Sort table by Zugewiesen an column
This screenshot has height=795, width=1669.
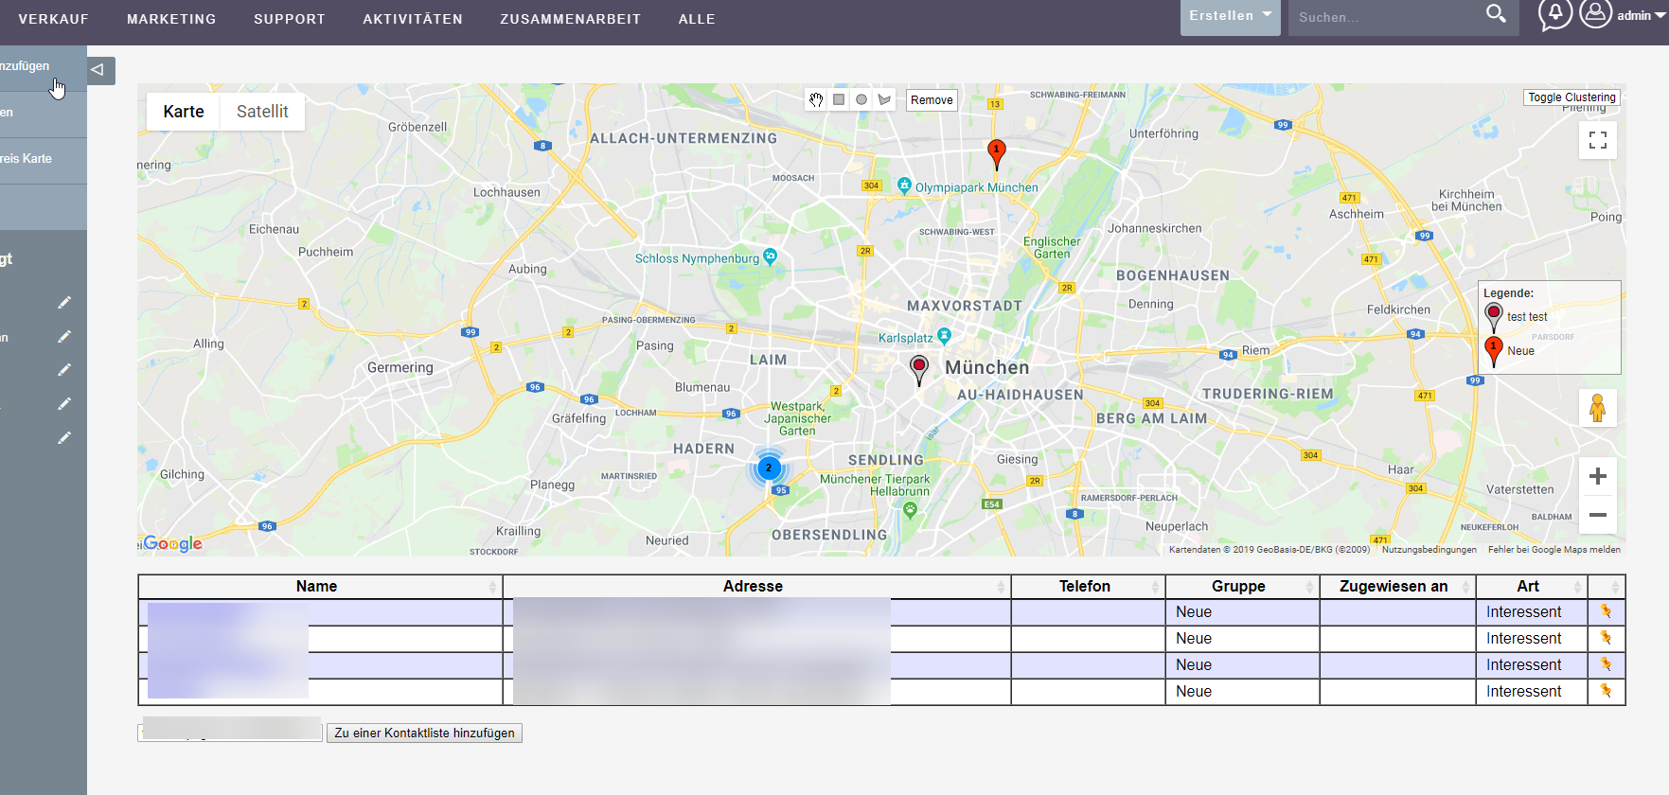click(x=1397, y=587)
